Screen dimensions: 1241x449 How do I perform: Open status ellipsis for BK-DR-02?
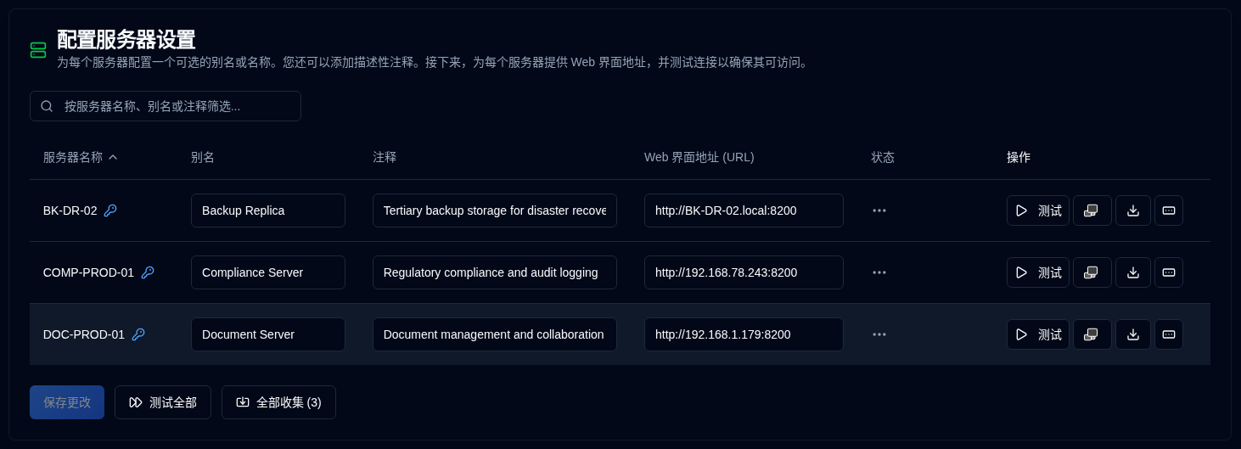[879, 210]
